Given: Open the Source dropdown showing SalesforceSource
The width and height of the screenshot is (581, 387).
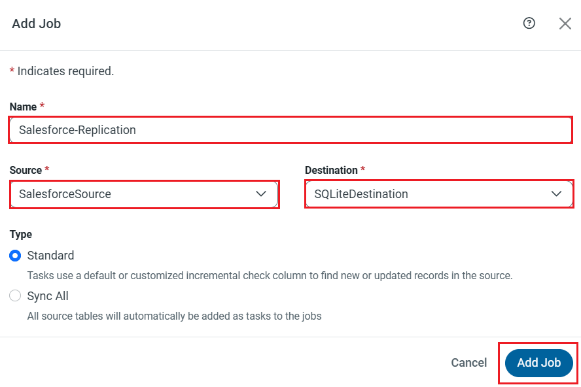Looking at the screenshot, I should (x=131, y=194).
